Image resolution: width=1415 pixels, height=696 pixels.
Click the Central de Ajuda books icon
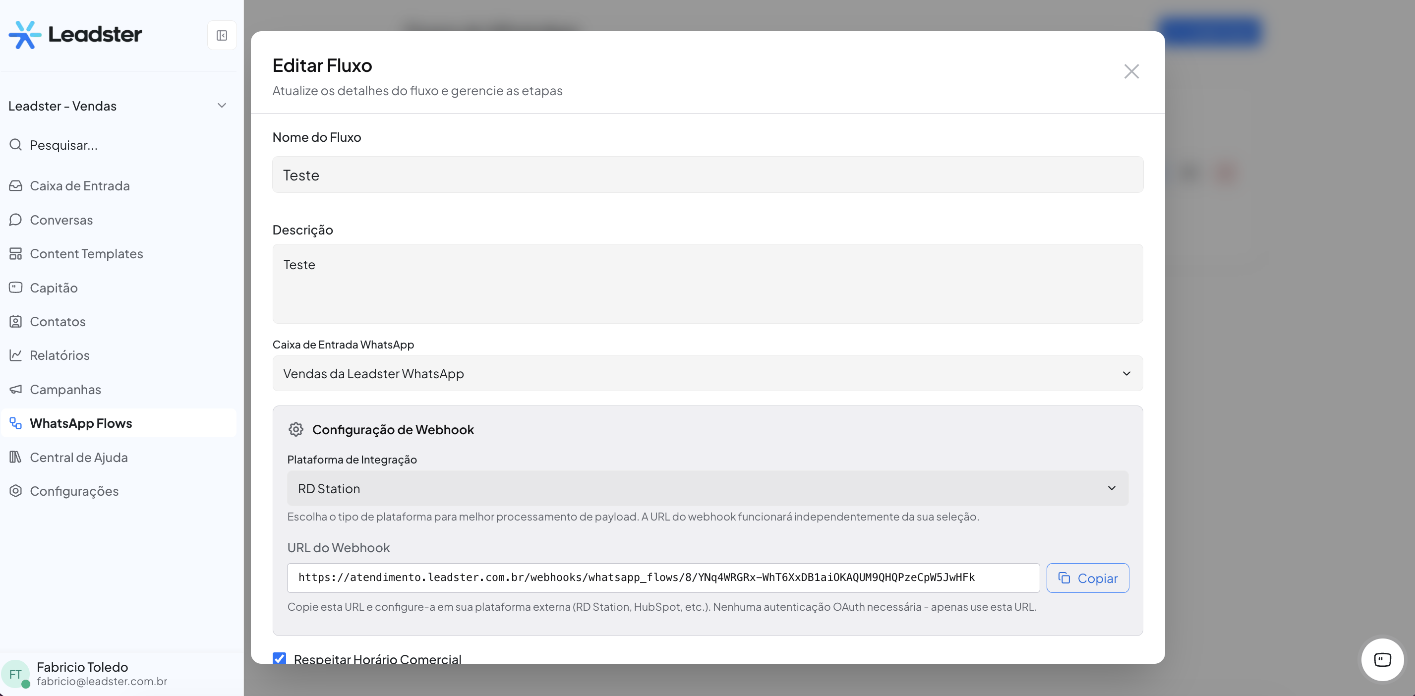coord(15,457)
